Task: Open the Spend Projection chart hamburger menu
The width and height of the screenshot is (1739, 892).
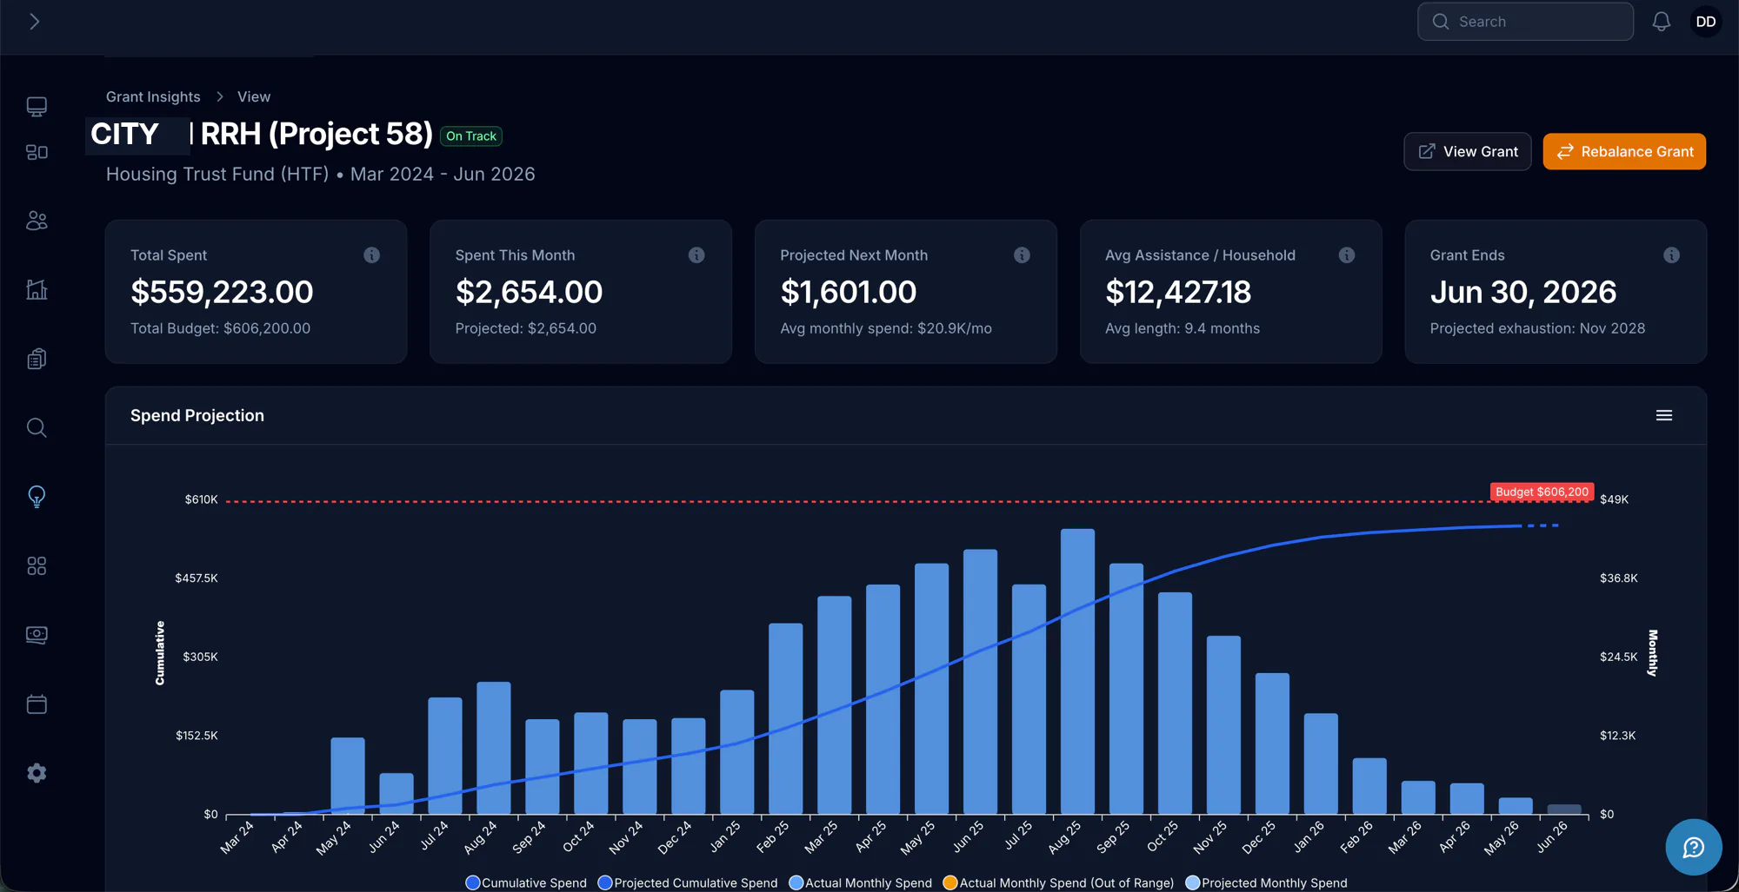Action: pos(1664,415)
